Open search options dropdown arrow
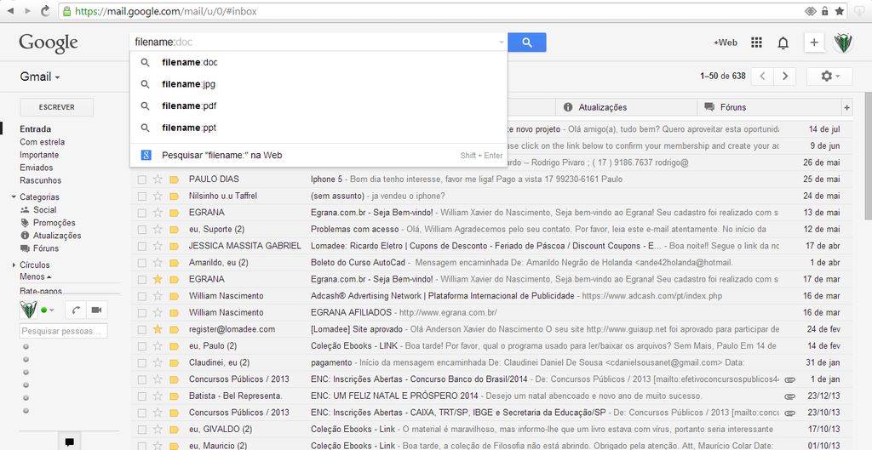This screenshot has height=450, width=872. (x=501, y=43)
